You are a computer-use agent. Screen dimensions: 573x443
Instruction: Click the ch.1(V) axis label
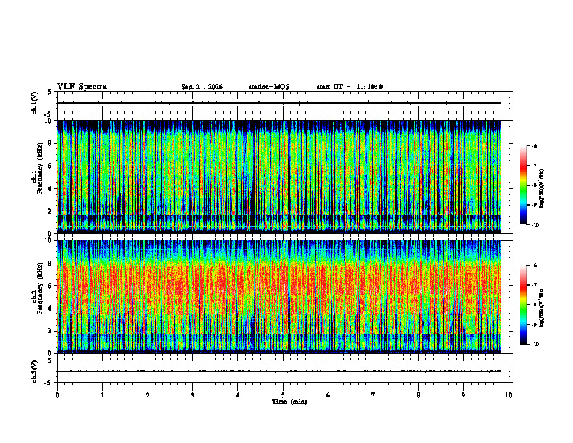click(x=34, y=103)
